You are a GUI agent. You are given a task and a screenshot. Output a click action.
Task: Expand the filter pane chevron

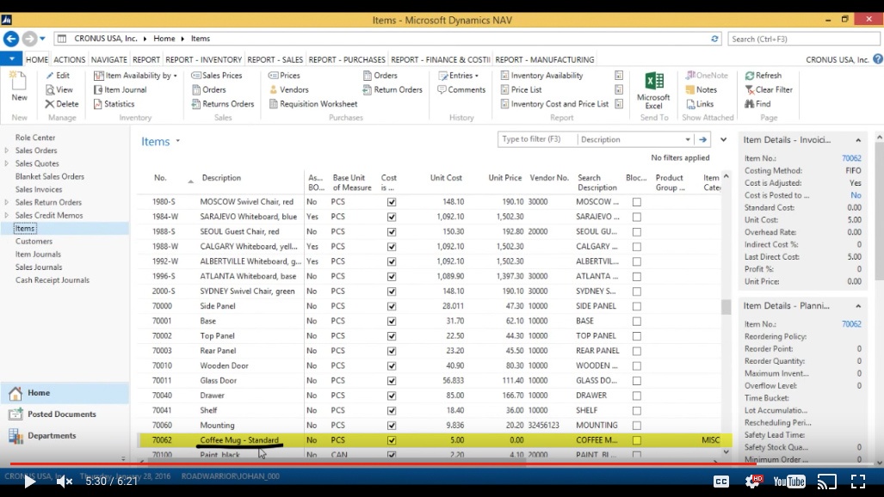point(723,140)
